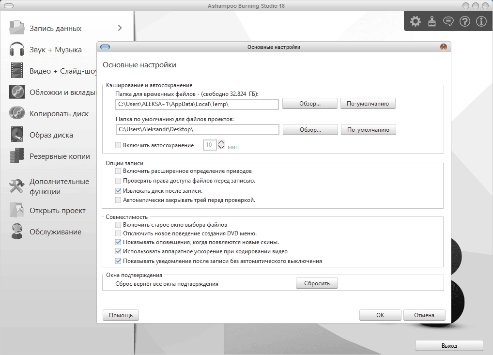Viewport: 493px width, 355px height.
Task: Open Обложки и вкладыши menu item
Action: coord(63,93)
